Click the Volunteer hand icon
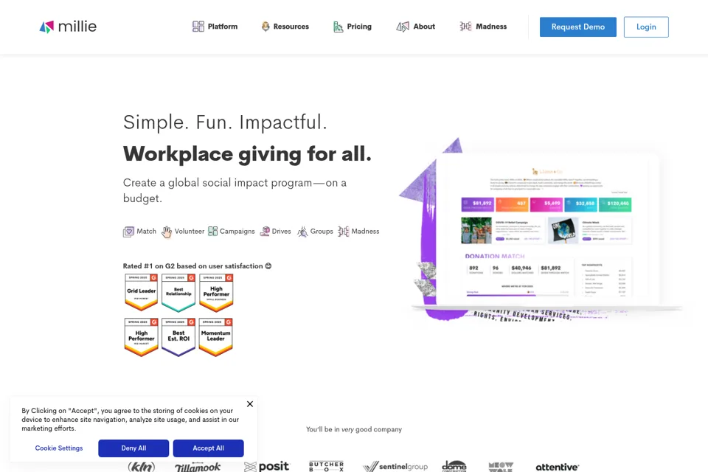708x472 pixels. click(x=167, y=232)
